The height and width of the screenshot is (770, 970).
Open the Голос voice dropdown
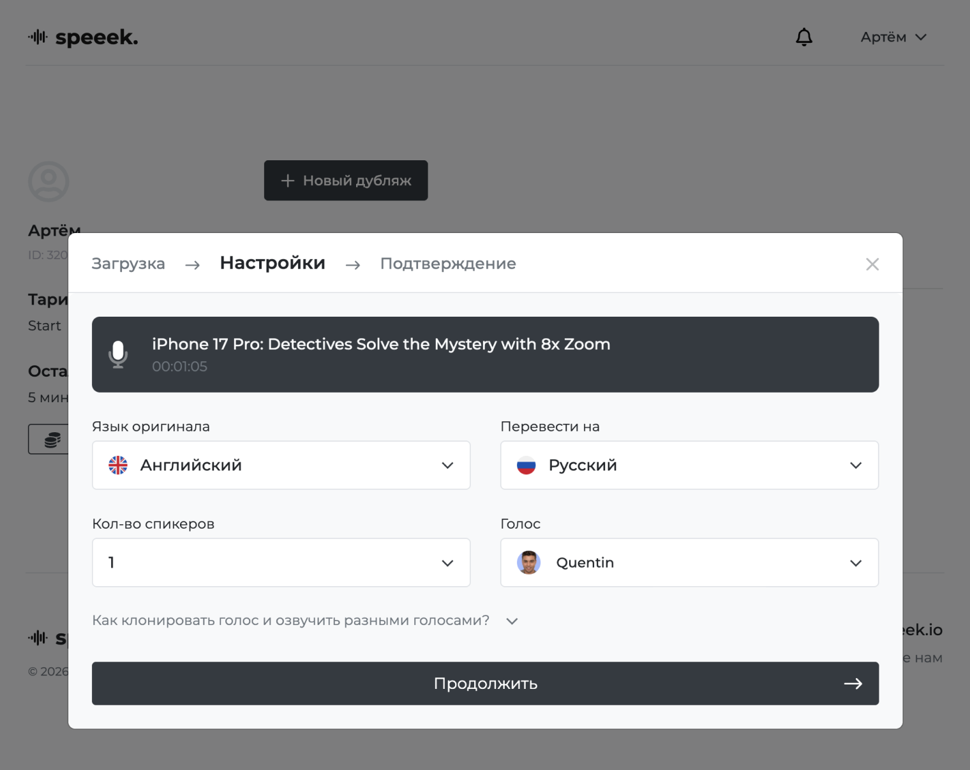690,562
